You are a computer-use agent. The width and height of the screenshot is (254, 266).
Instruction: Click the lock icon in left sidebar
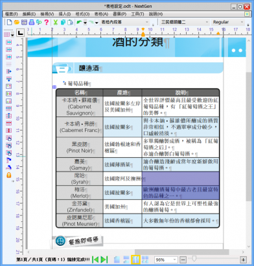click(9, 175)
